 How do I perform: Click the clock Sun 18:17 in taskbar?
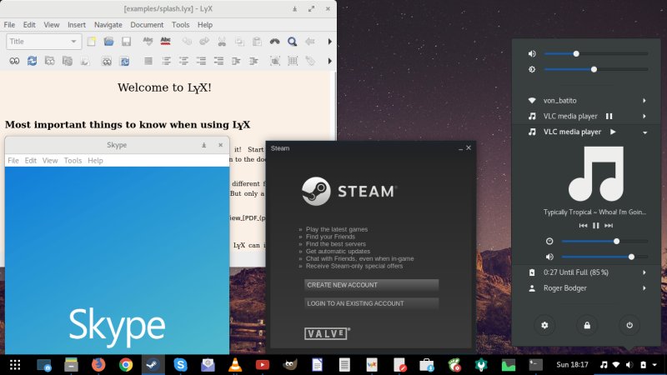coord(572,365)
